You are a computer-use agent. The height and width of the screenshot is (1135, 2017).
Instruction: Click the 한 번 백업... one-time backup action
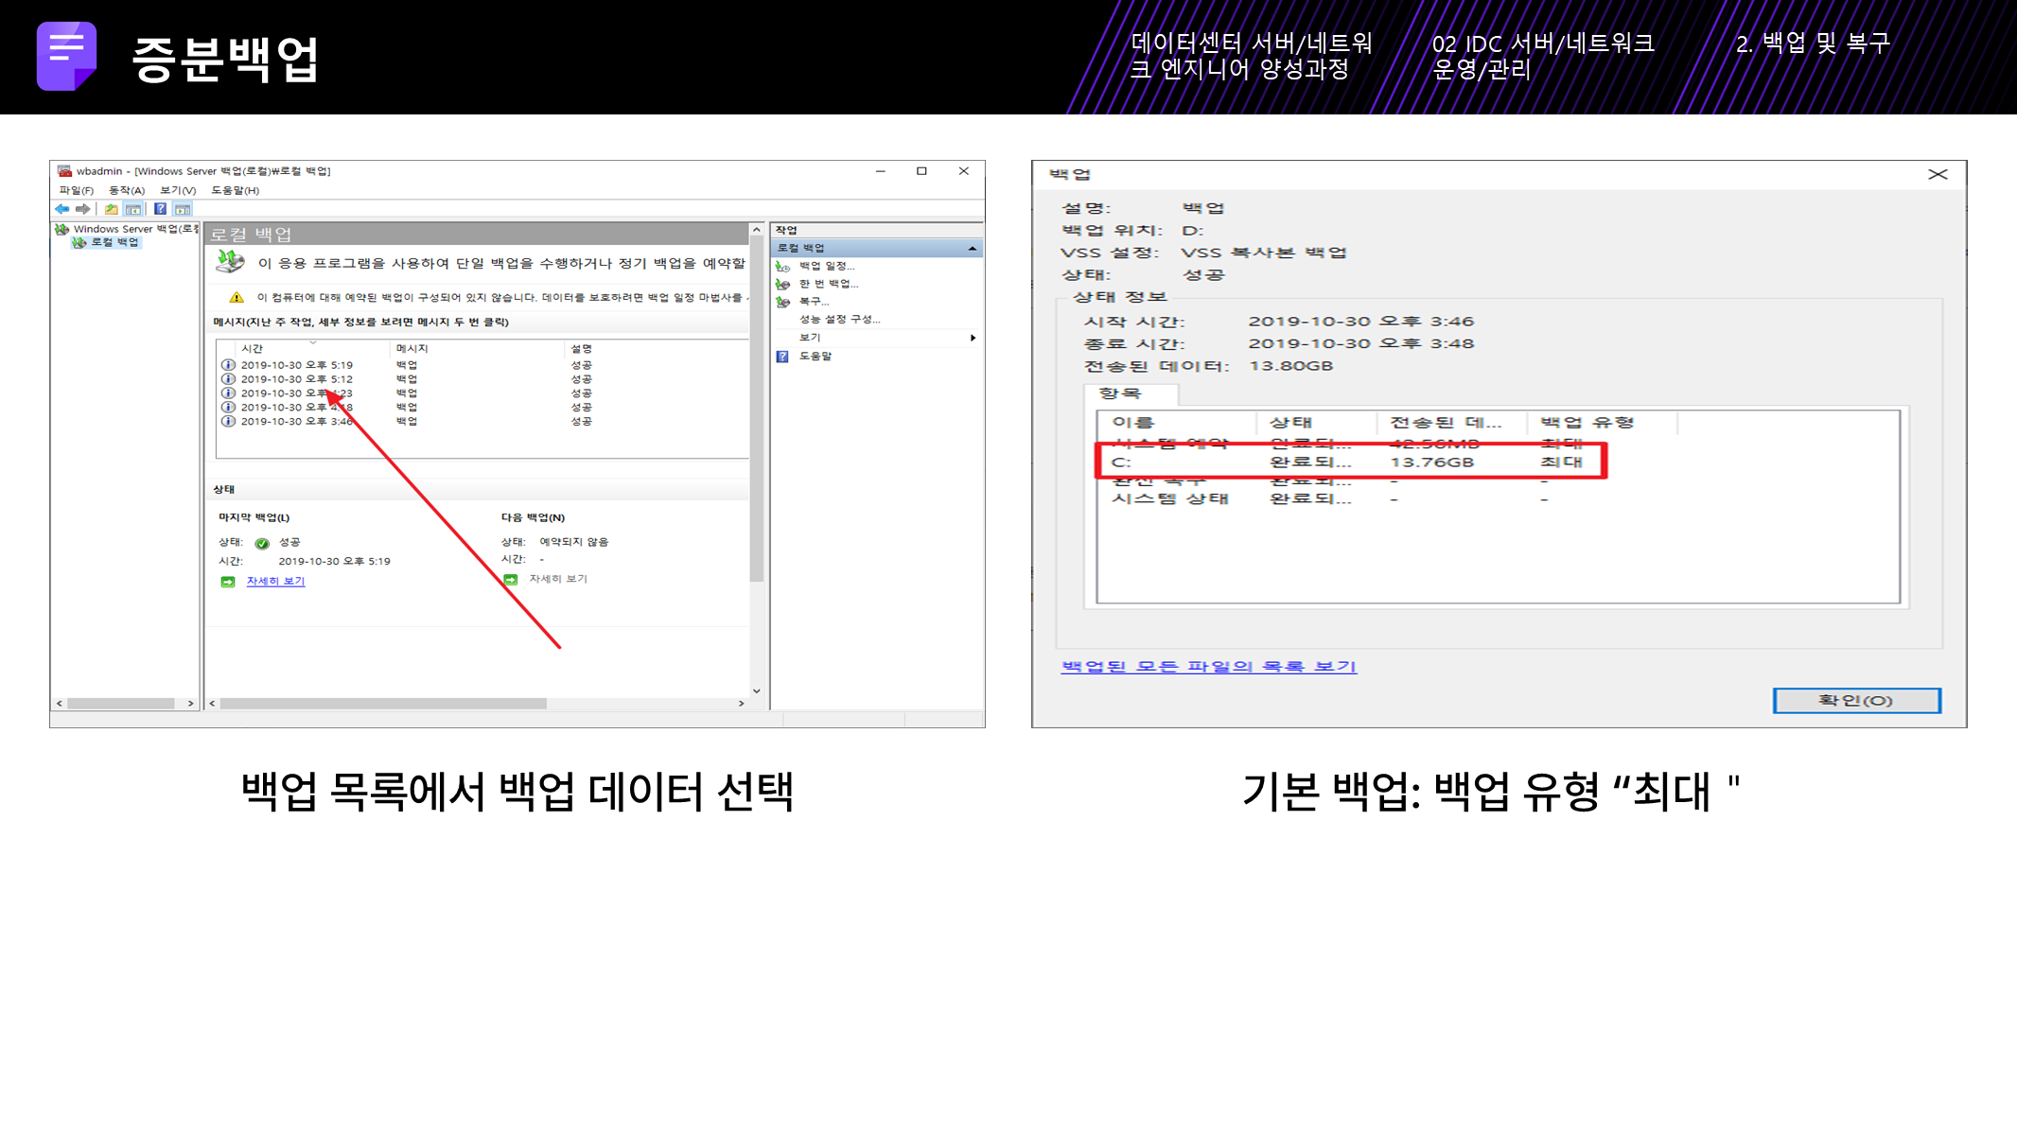pos(828,284)
